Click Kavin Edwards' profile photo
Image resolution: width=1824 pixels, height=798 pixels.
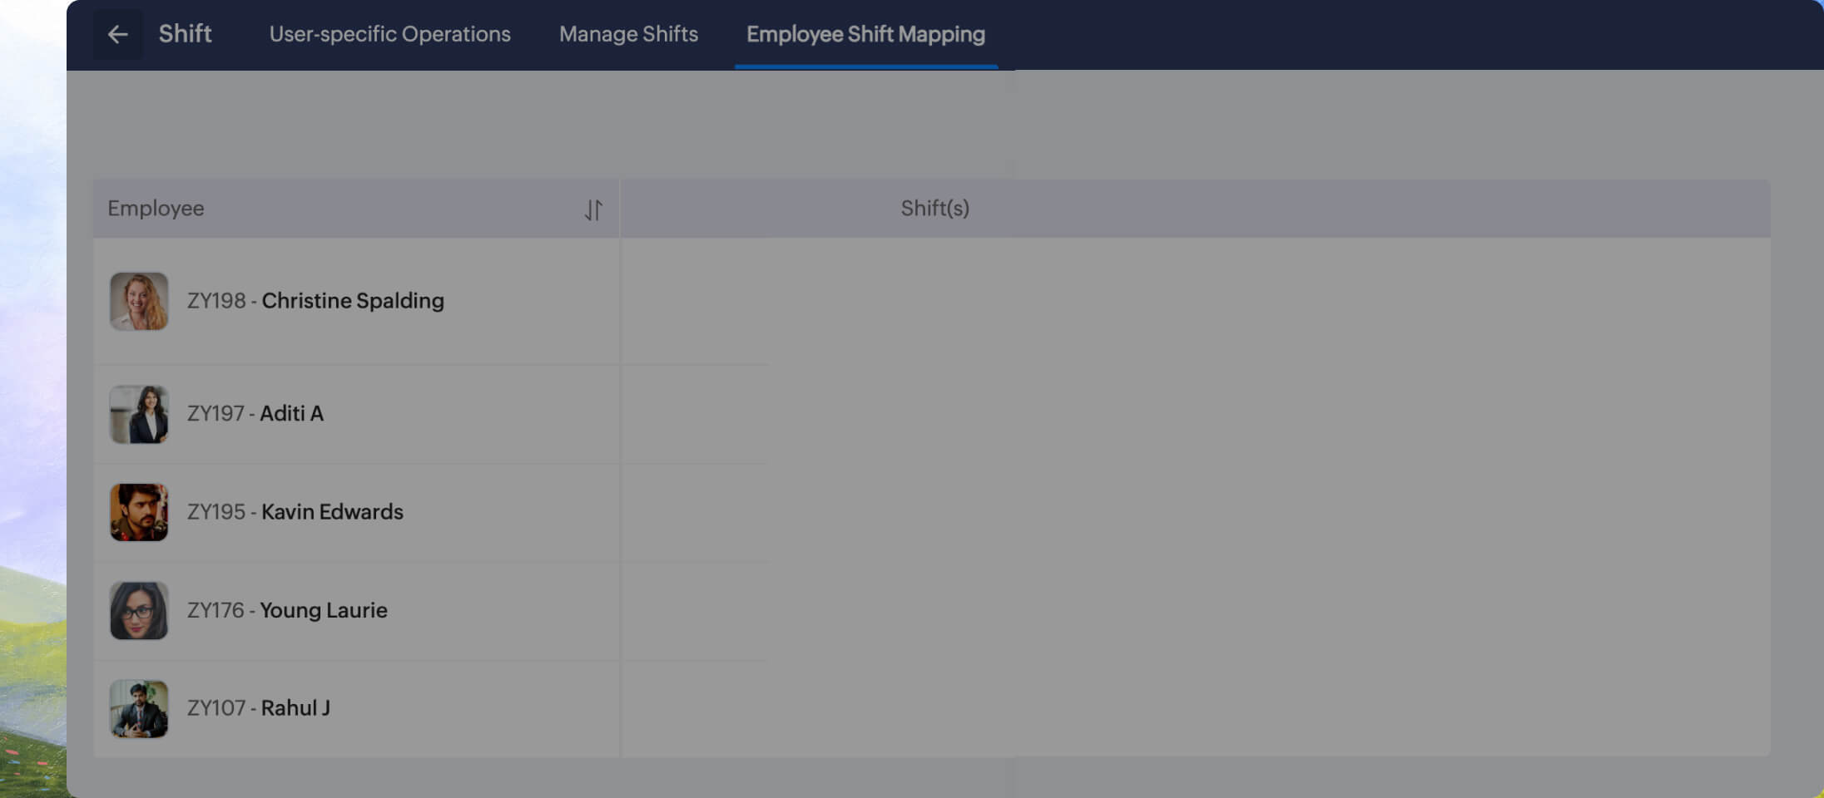139,512
